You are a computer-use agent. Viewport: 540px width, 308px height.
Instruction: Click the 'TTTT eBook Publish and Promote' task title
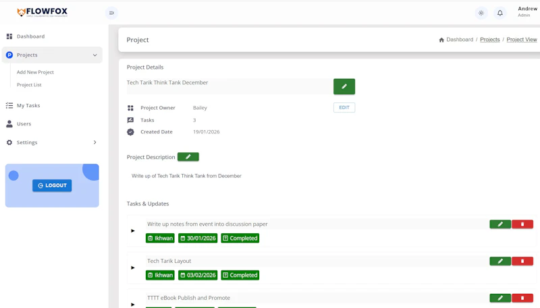(189, 298)
